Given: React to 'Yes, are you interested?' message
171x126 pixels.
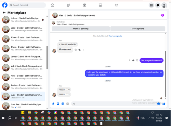Looking at the screenshot, I should coord(137,60).
